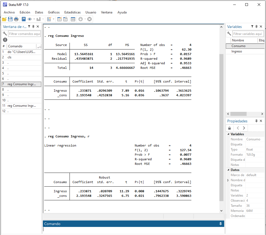Click Comando column header in history
The image size is (266, 235).
click(x=22, y=46)
